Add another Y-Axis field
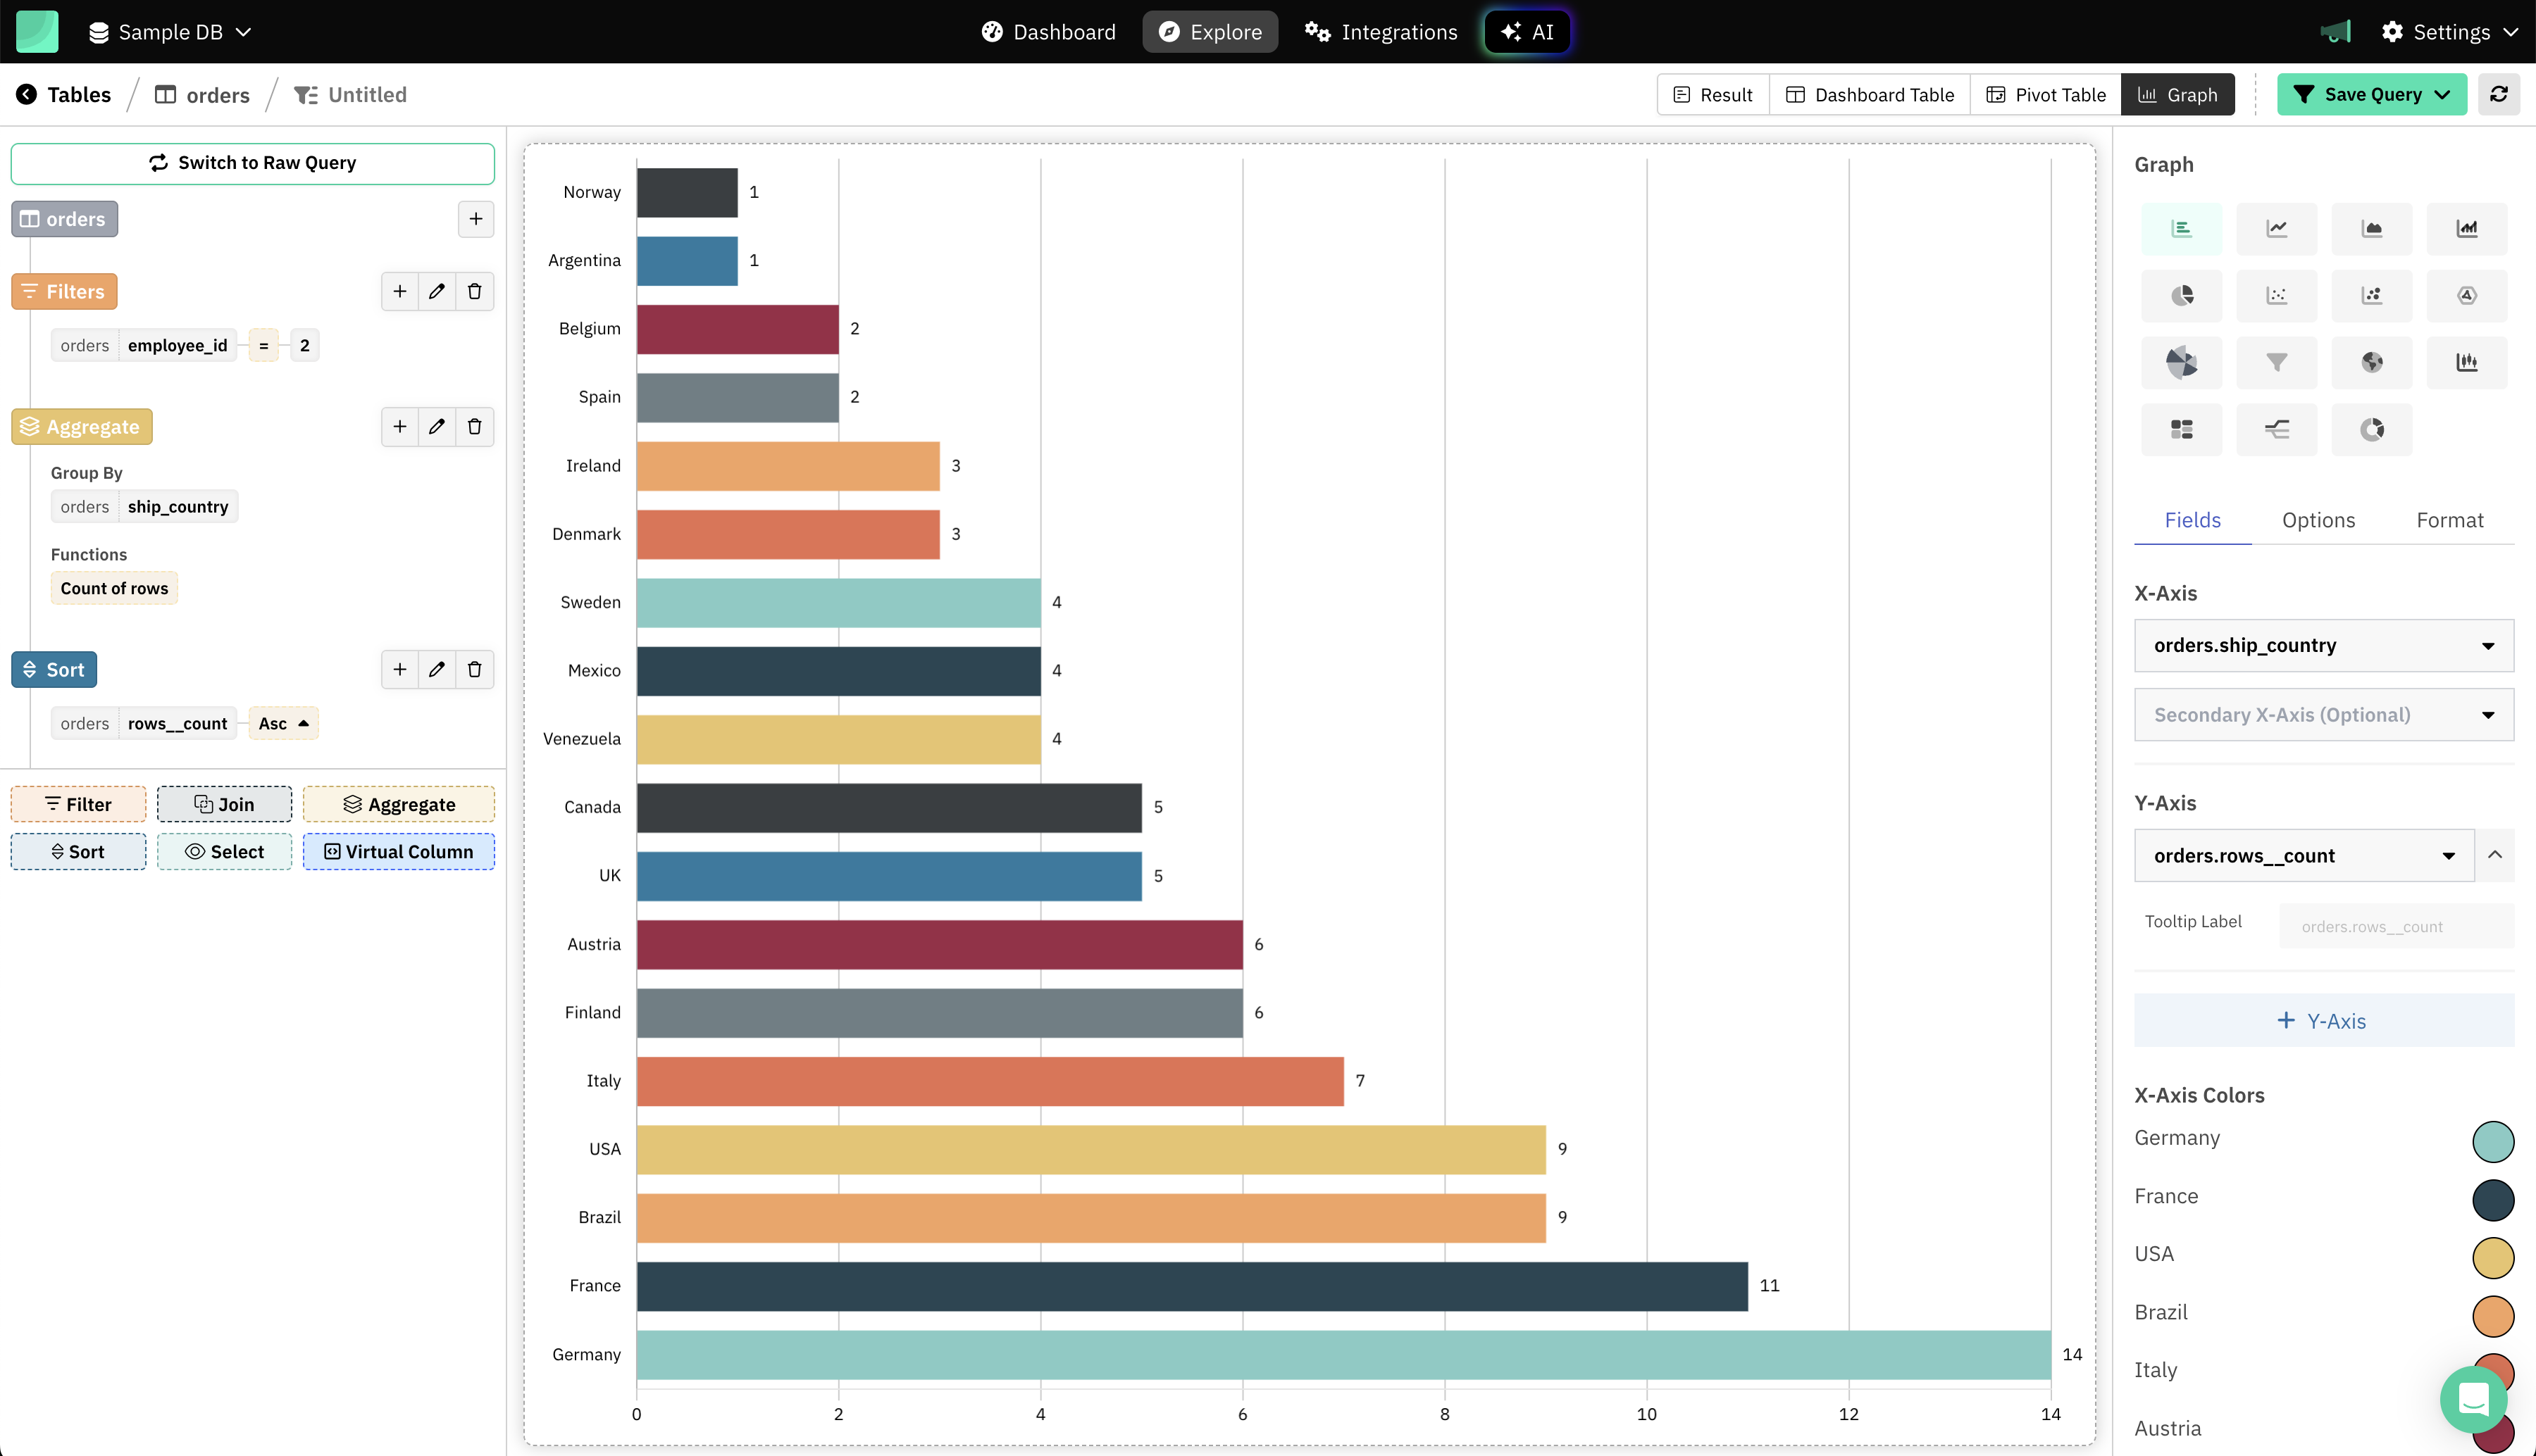The height and width of the screenshot is (1456, 2536). click(2323, 1021)
